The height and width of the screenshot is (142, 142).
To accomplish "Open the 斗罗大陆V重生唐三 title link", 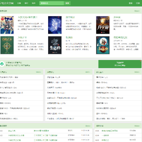I will (x=28, y=17).
